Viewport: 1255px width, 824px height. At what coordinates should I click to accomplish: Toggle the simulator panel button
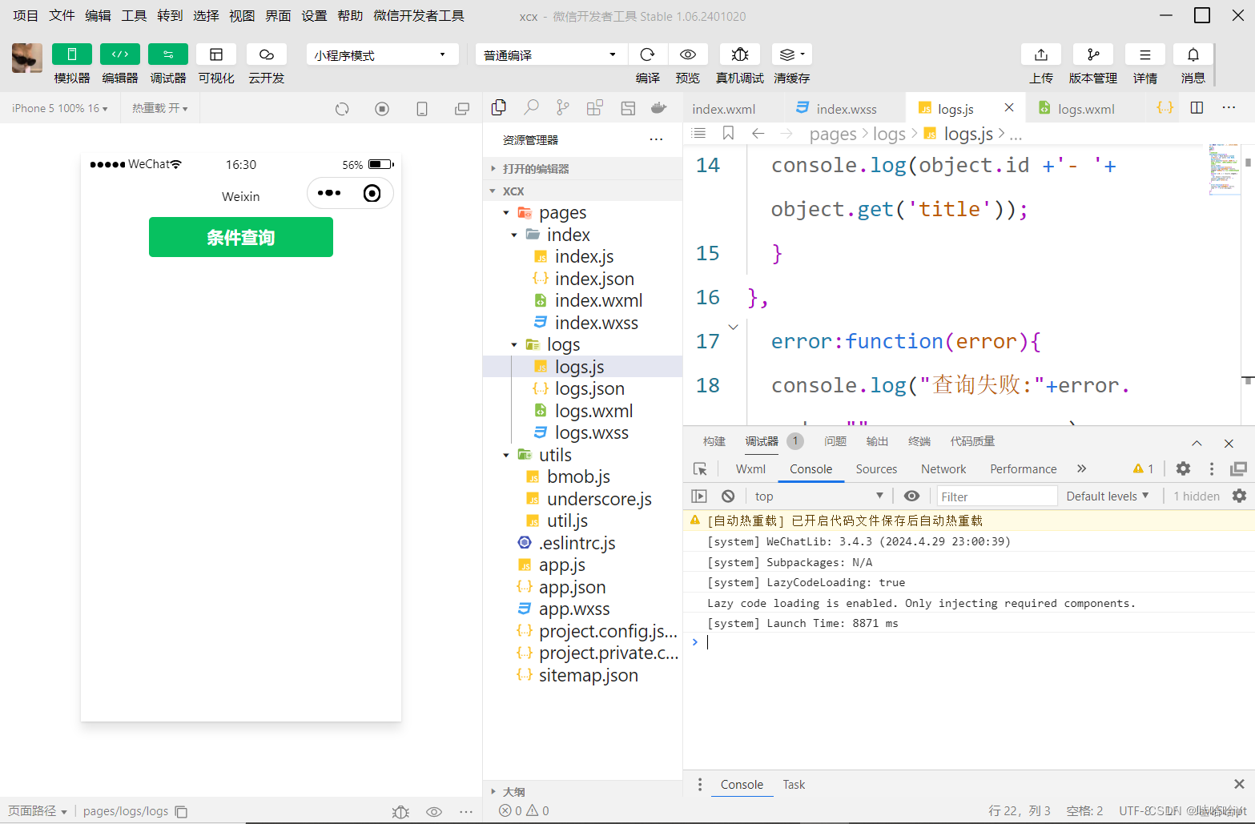pos(72,54)
